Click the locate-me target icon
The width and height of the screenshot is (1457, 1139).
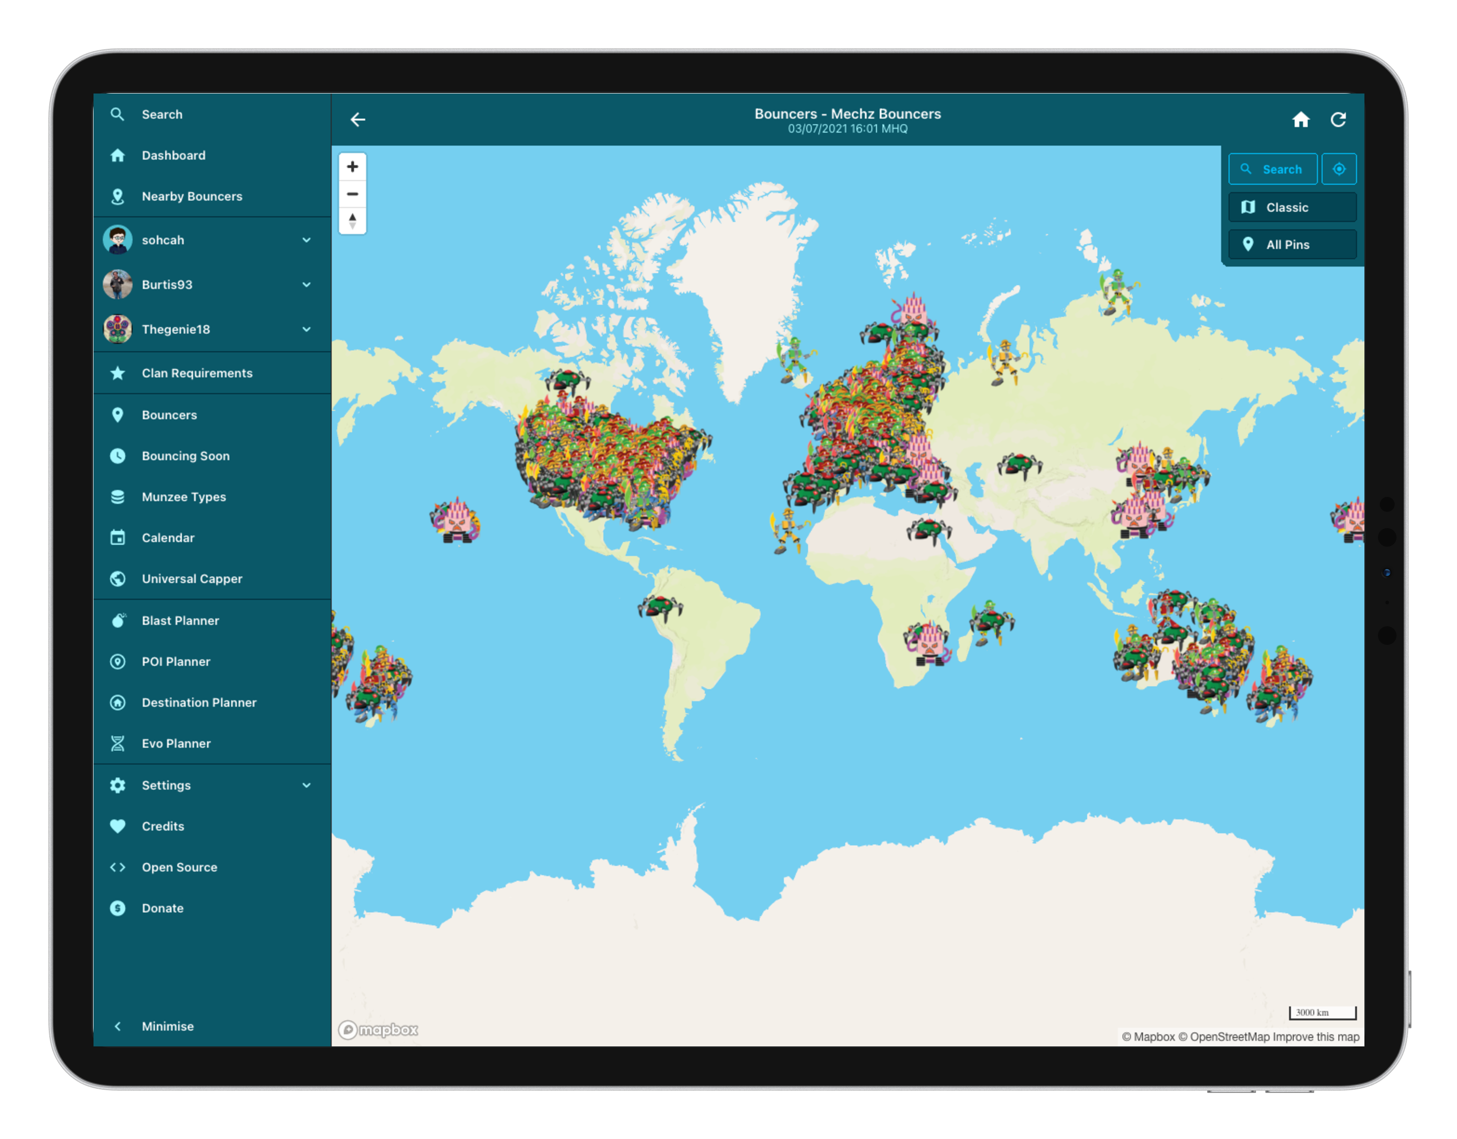point(1339,169)
